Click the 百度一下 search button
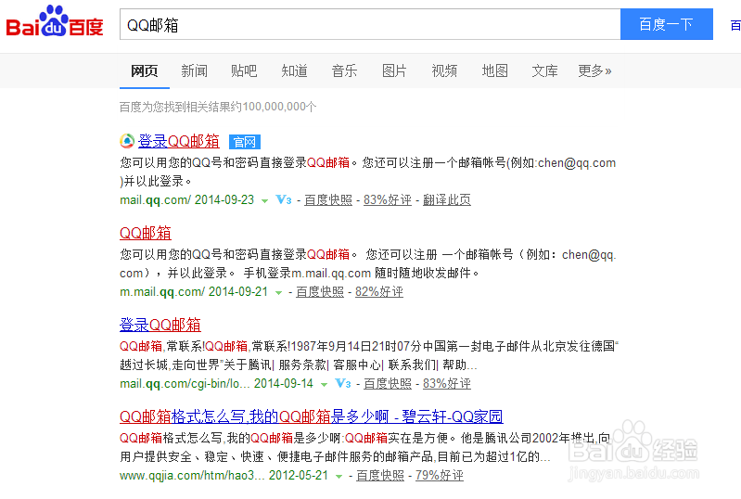The height and width of the screenshot is (499, 741). [x=666, y=24]
